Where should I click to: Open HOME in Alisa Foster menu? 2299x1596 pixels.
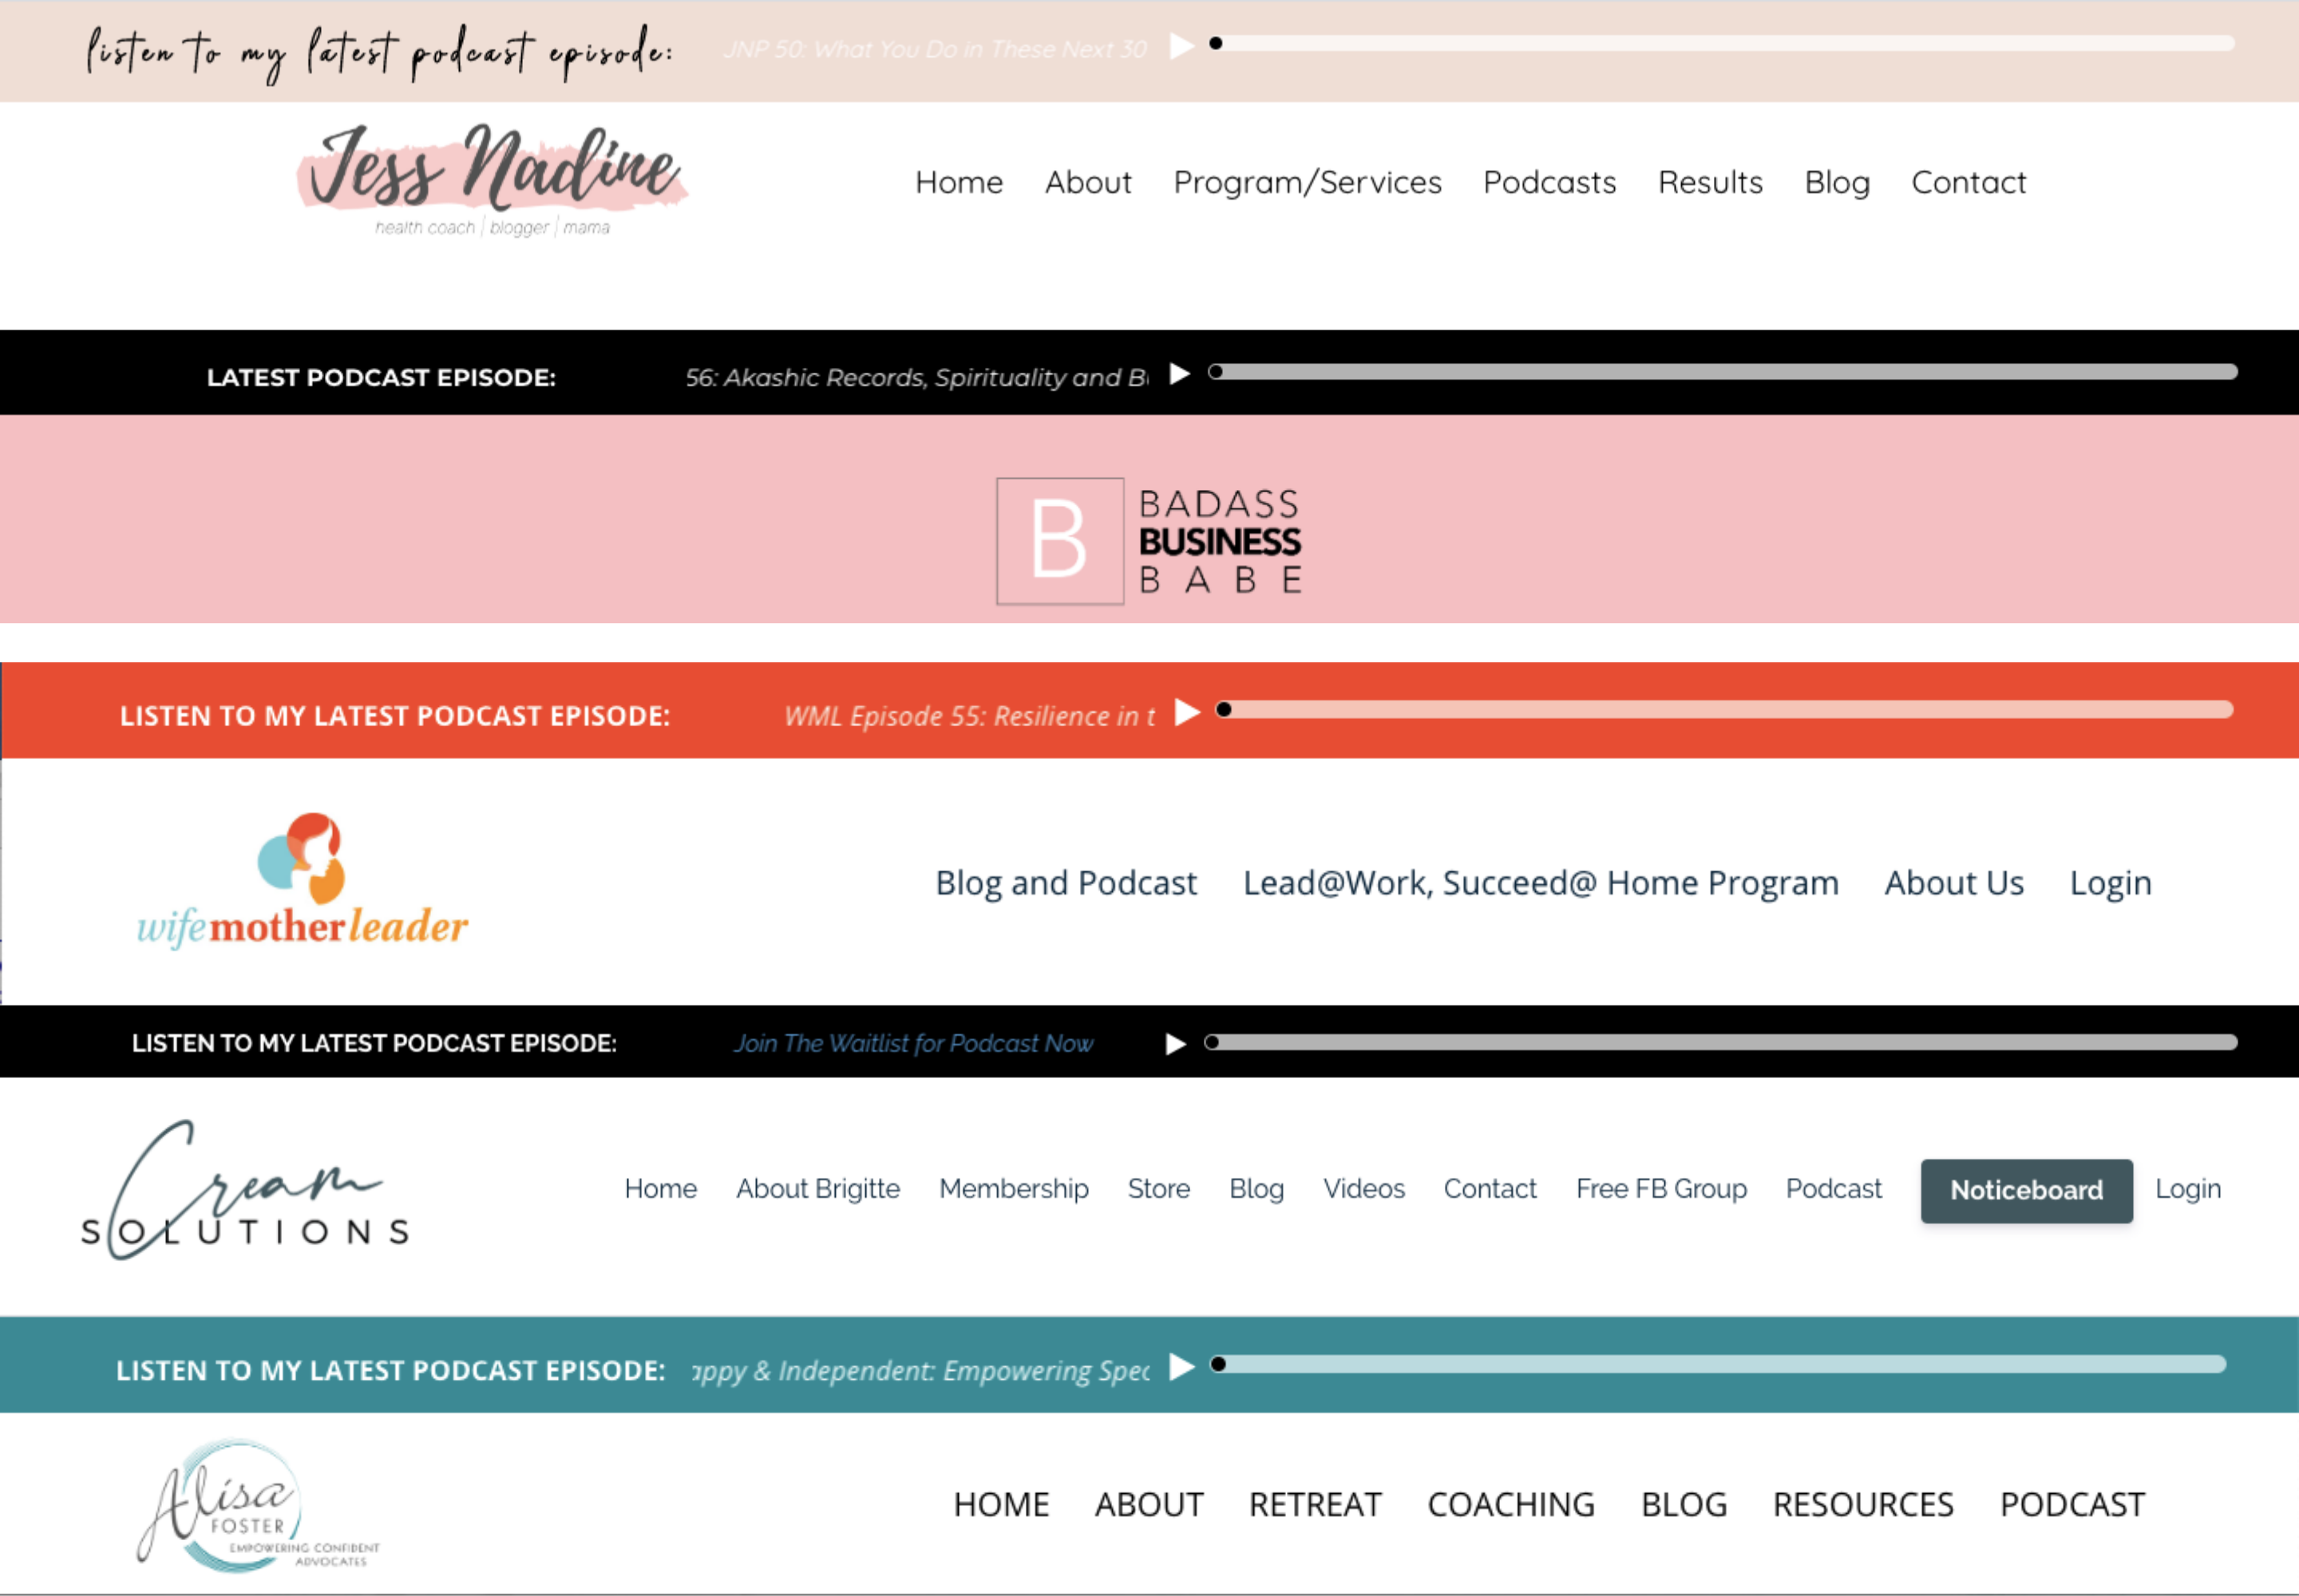[x=1002, y=1506]
